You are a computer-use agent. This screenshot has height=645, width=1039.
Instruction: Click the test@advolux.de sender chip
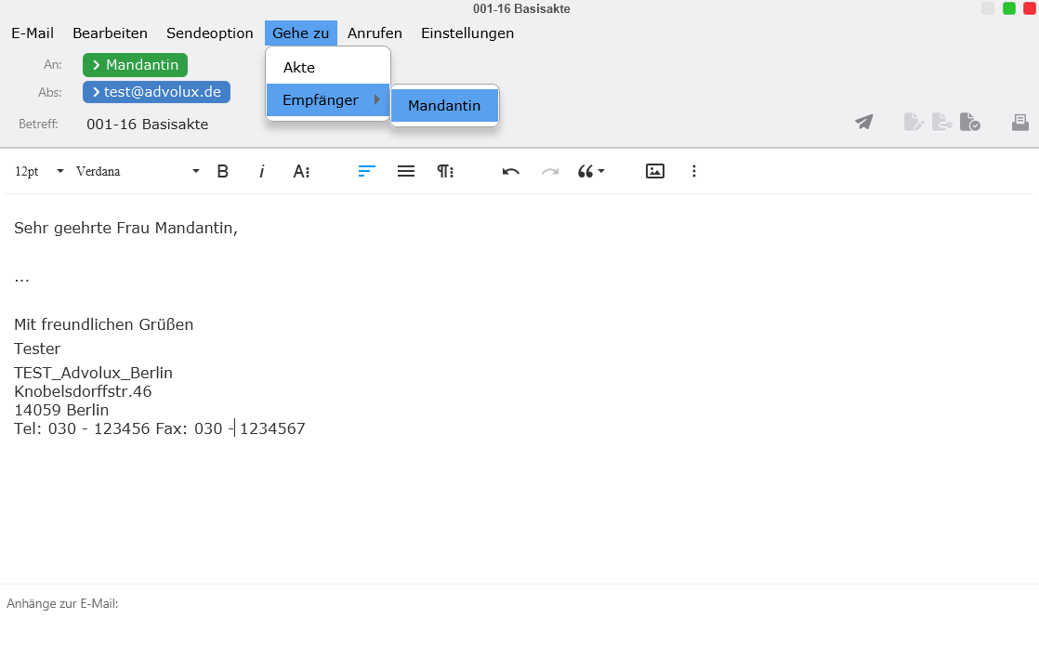pos(156,92)
